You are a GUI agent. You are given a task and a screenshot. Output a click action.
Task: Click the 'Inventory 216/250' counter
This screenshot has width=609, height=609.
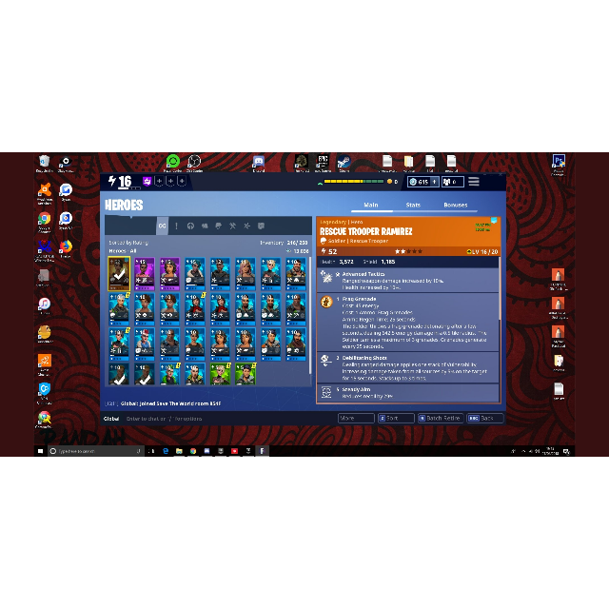tap(284, 243)
